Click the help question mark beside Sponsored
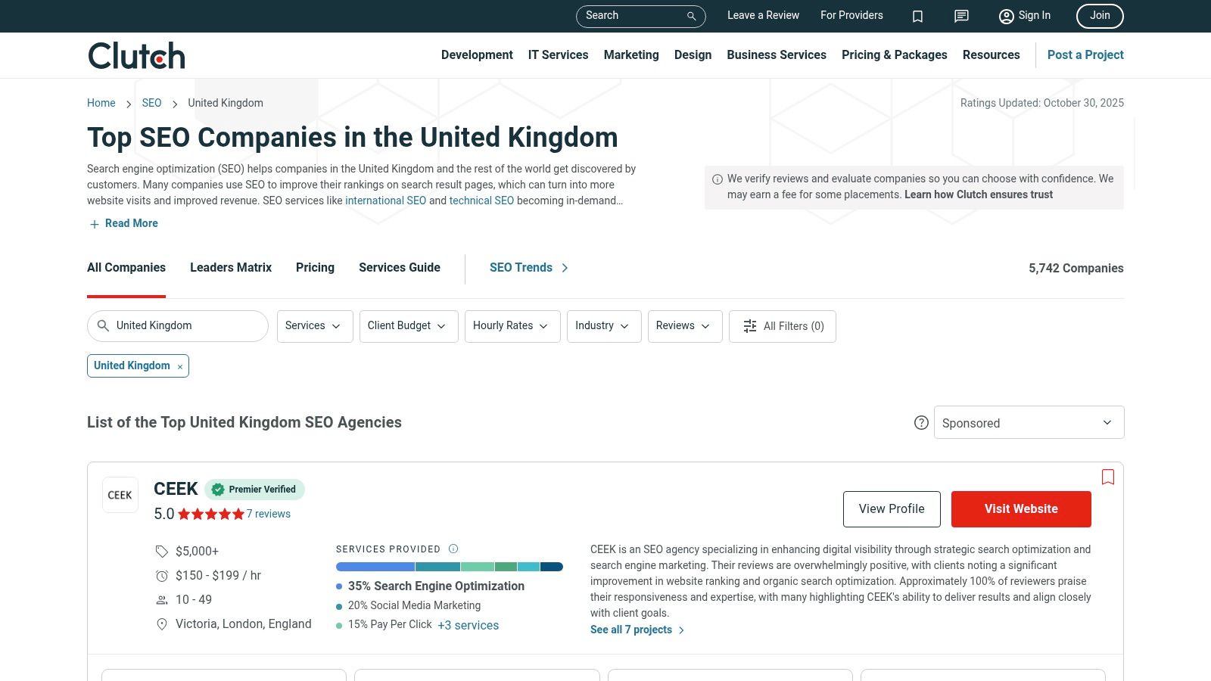The width and height of the screenshot is (1211, 681). click(x=921, y=423)
